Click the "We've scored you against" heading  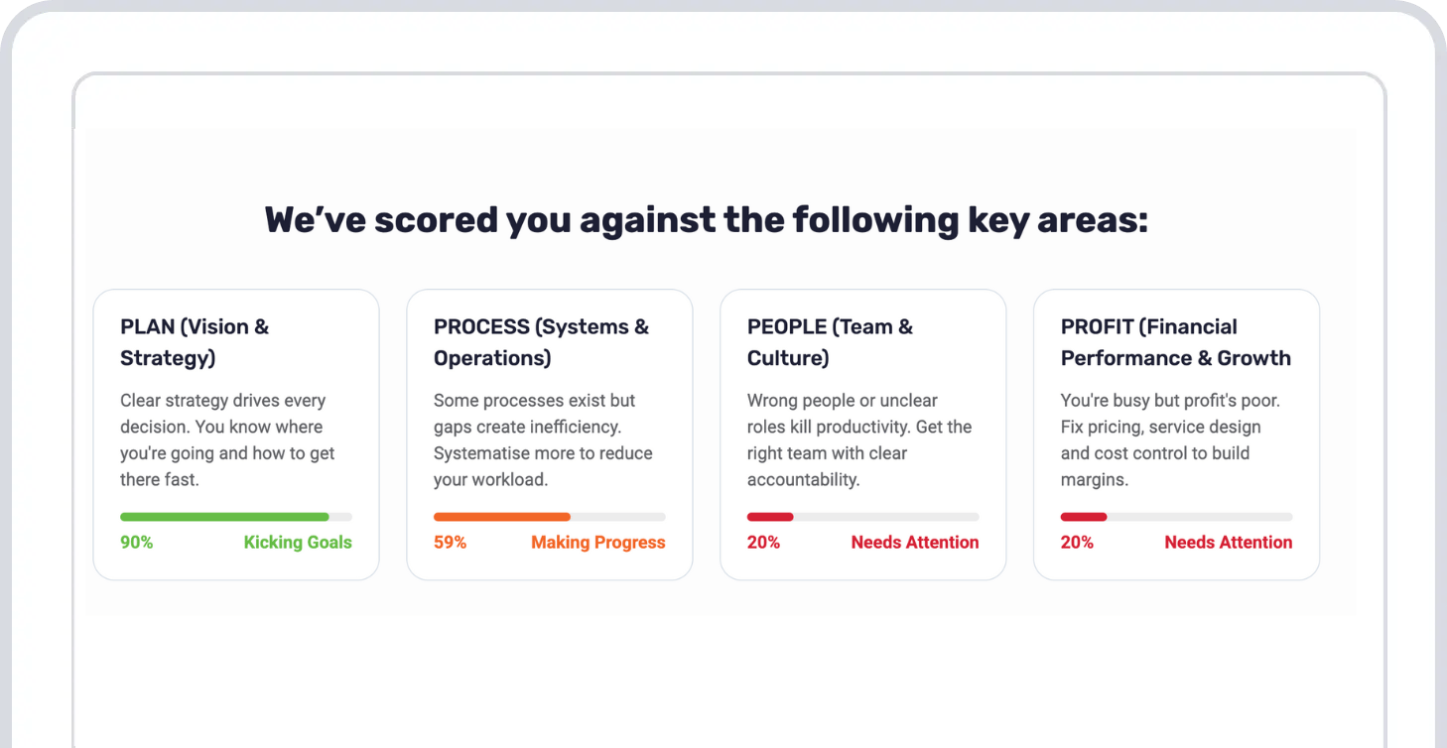coord(706,219)
